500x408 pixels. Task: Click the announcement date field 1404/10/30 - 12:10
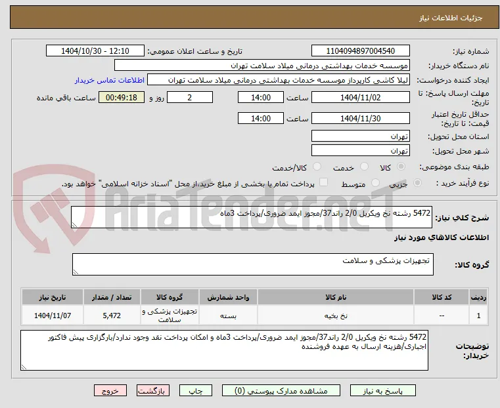(x=95, y=51)
